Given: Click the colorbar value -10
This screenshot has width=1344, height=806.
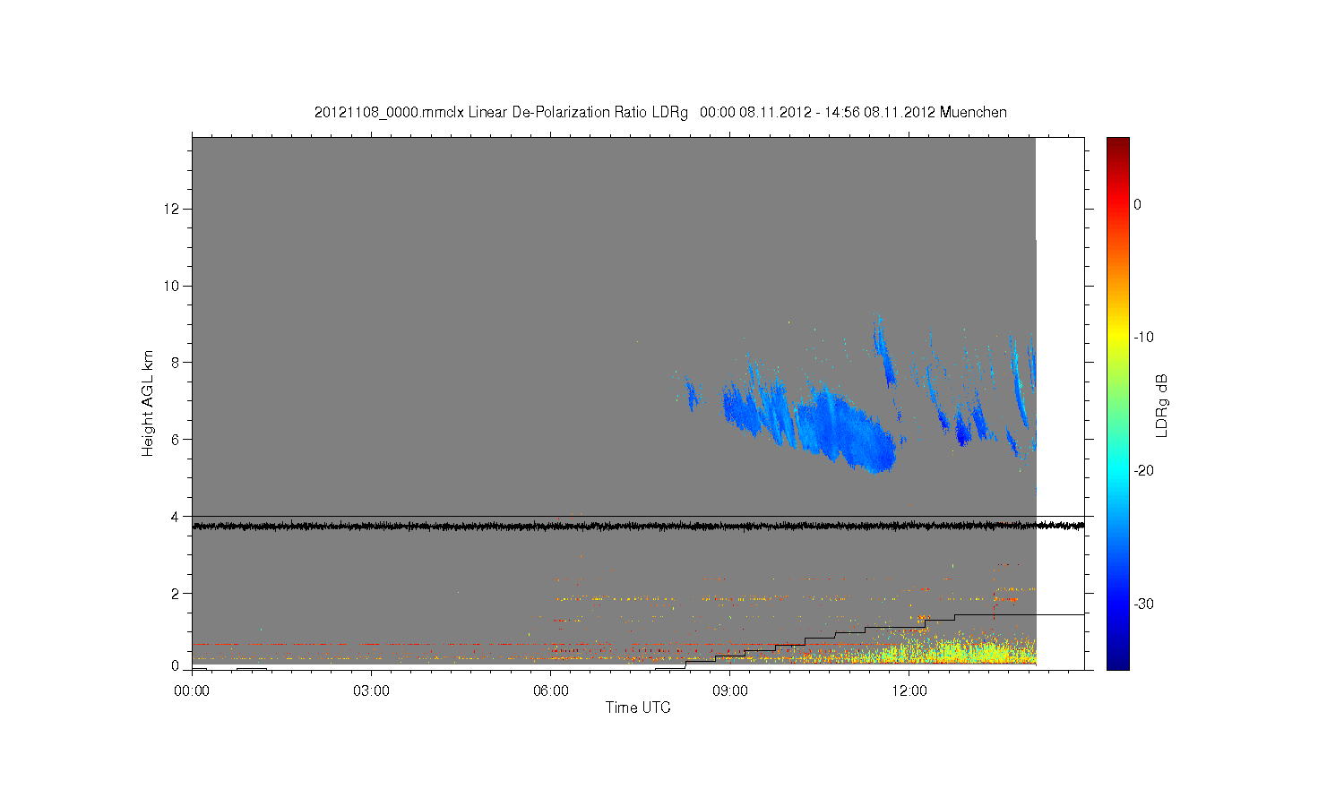Looking at the screenshot, I should click(1143, 338).
